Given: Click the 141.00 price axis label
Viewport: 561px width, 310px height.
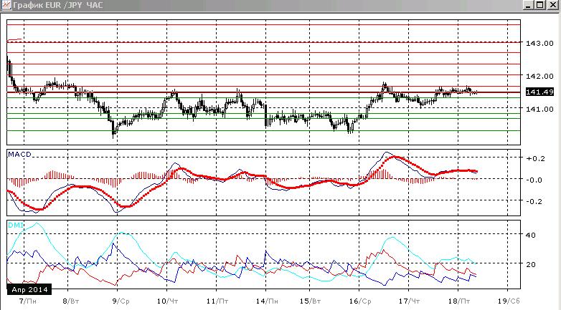Looking at the screenshot, I should coord(539,109).
